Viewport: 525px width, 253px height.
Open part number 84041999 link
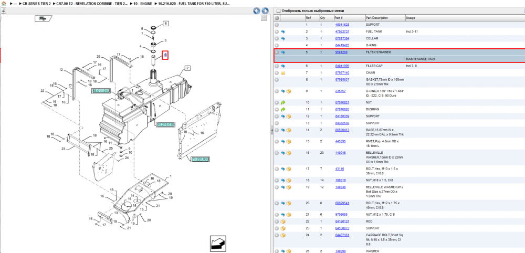pos(342,66)
